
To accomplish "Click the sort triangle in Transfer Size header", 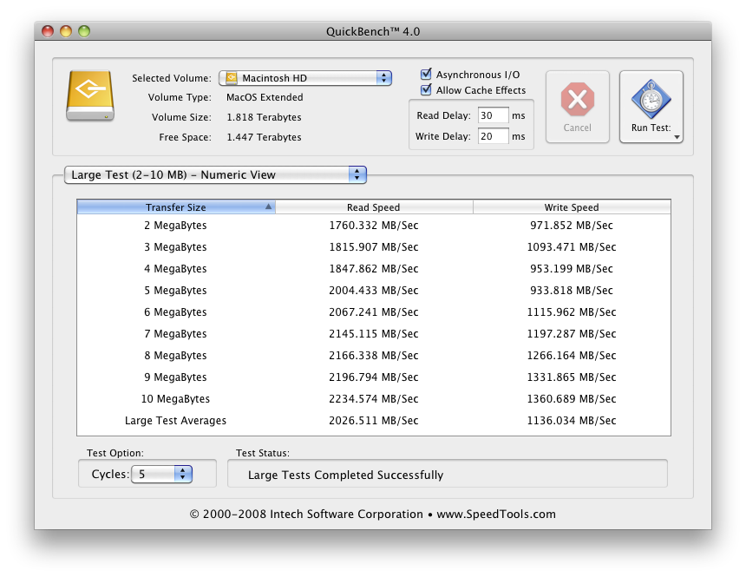I will (x=268, y=207).
